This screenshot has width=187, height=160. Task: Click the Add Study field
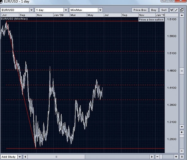coord(9,157)
